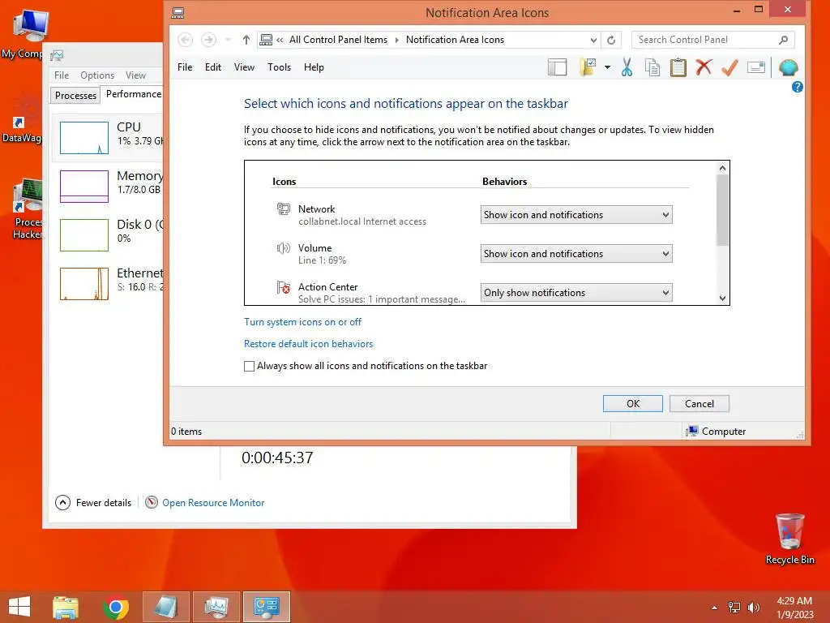
Task: Click the Action Center flag icon
Action: 284,287
